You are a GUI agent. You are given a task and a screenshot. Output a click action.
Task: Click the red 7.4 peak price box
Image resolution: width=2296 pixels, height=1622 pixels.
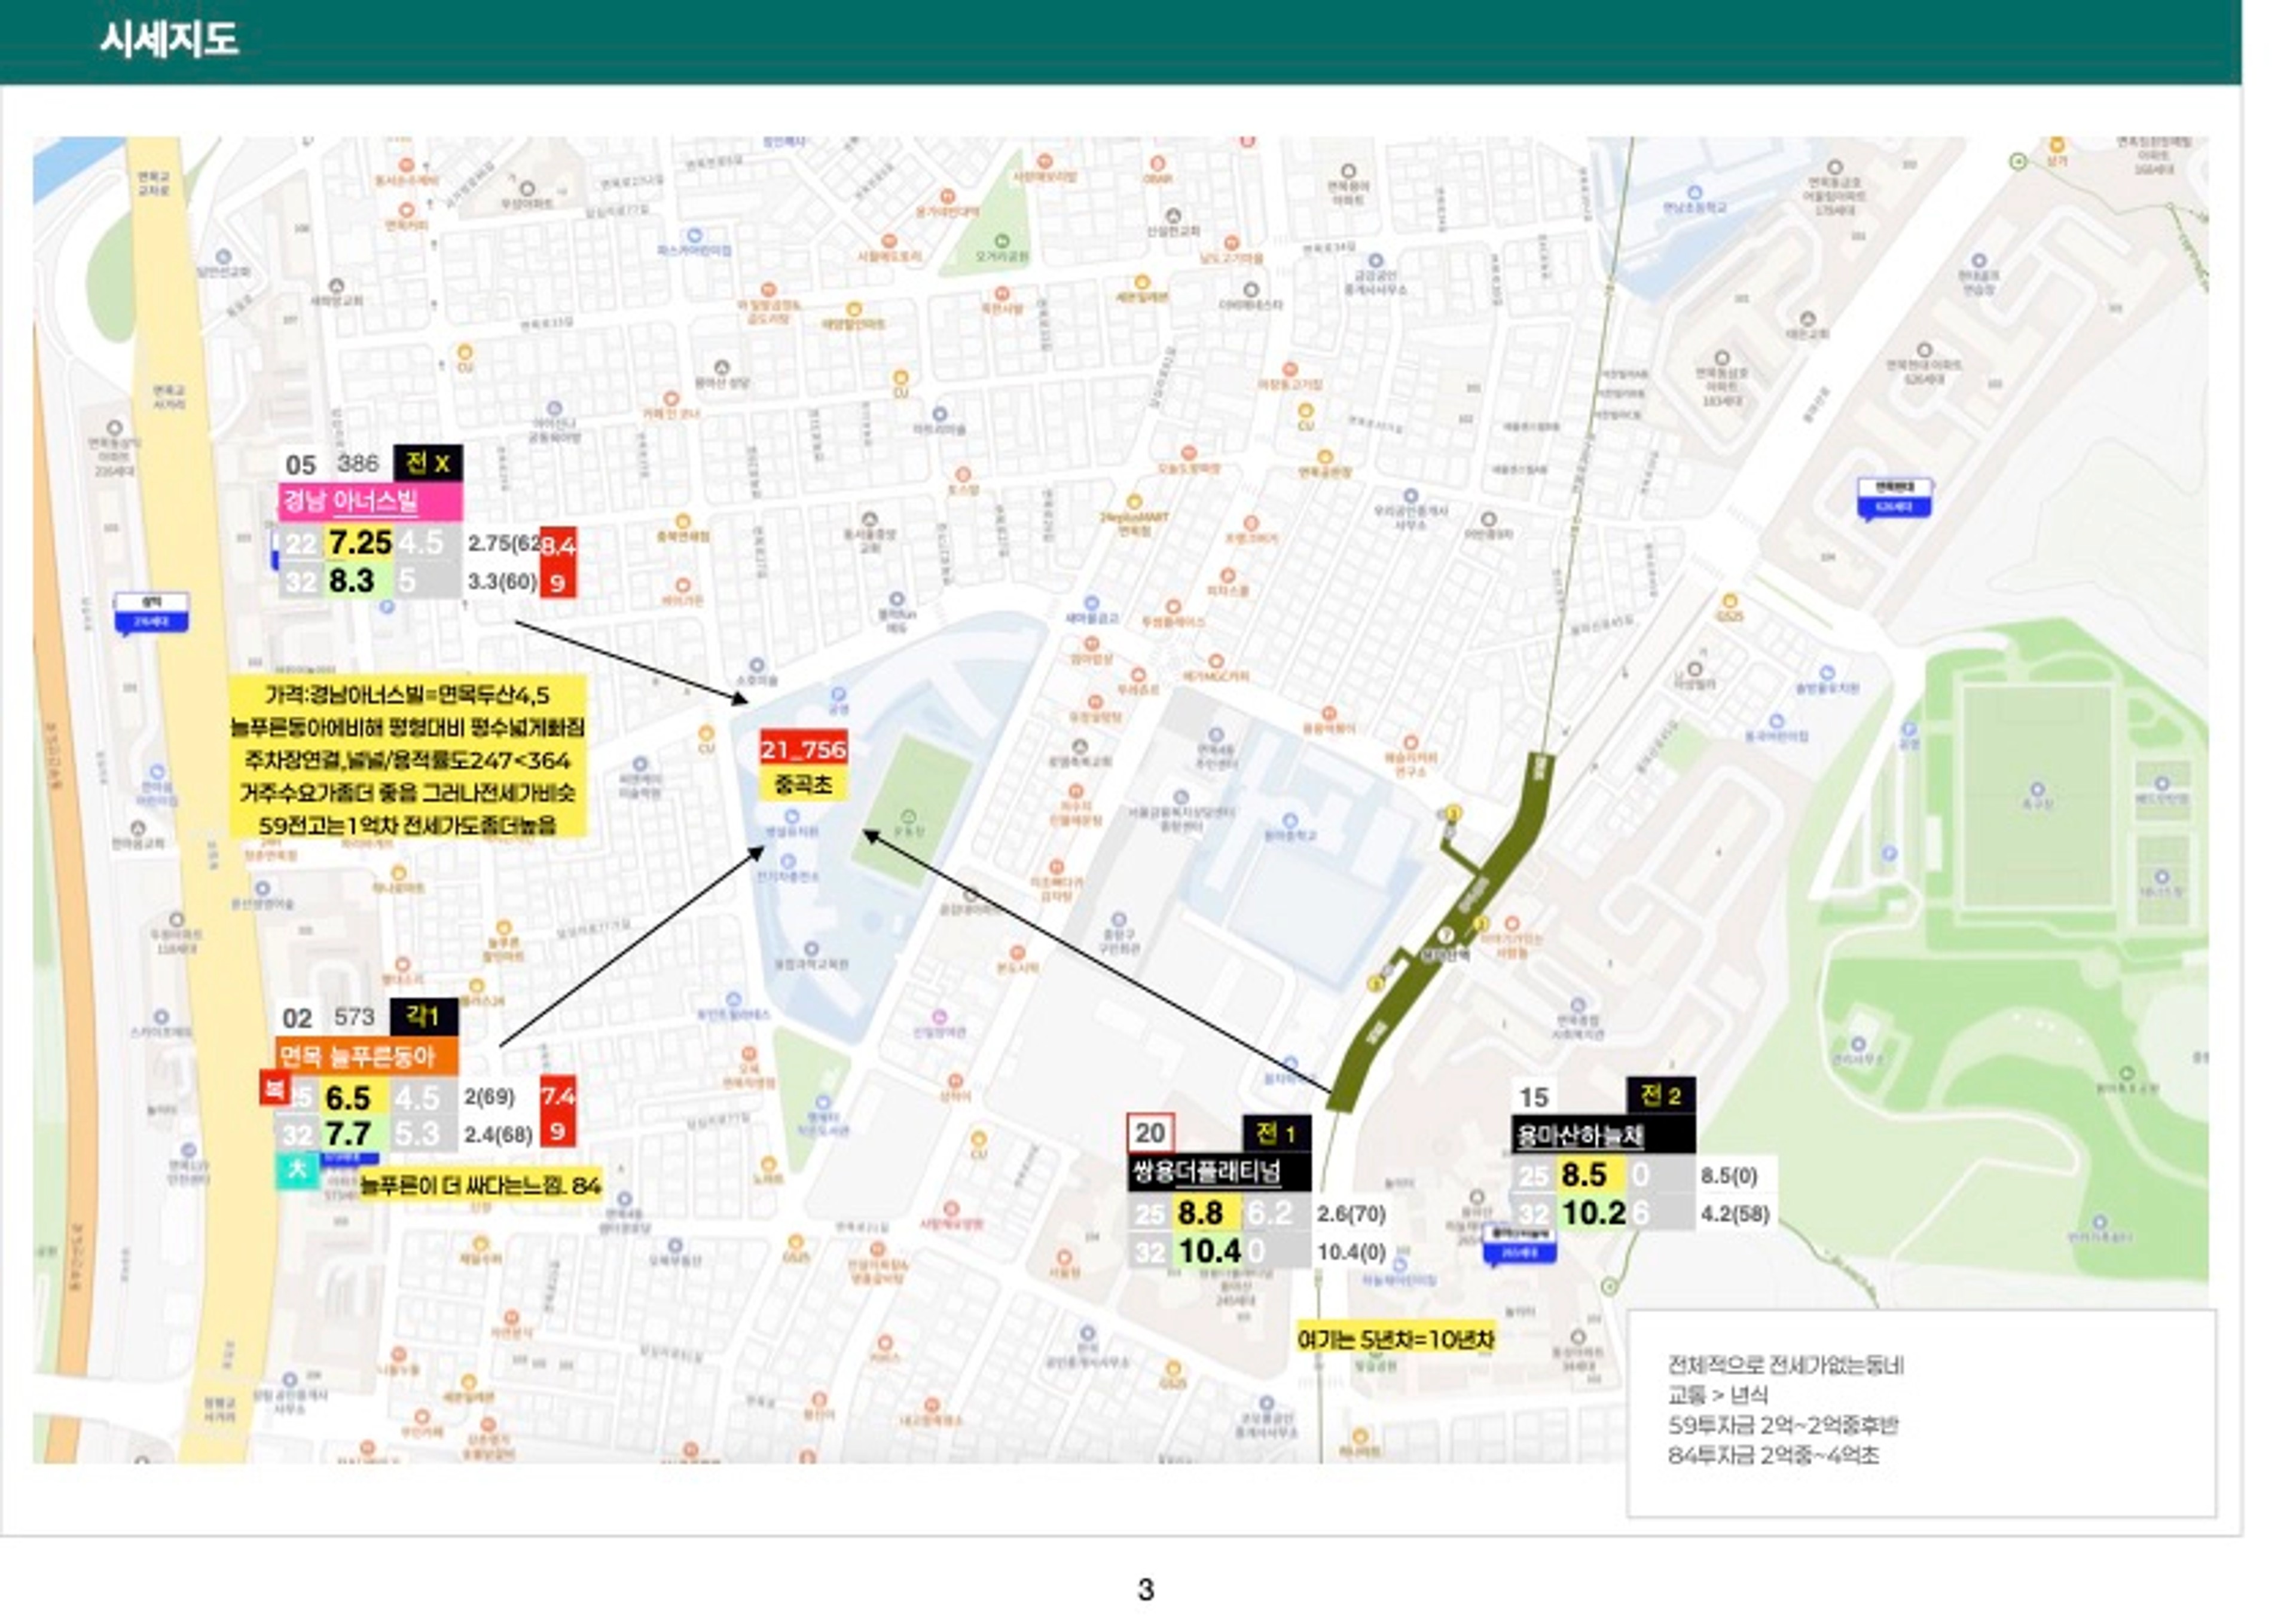[x=557, y=1096]
